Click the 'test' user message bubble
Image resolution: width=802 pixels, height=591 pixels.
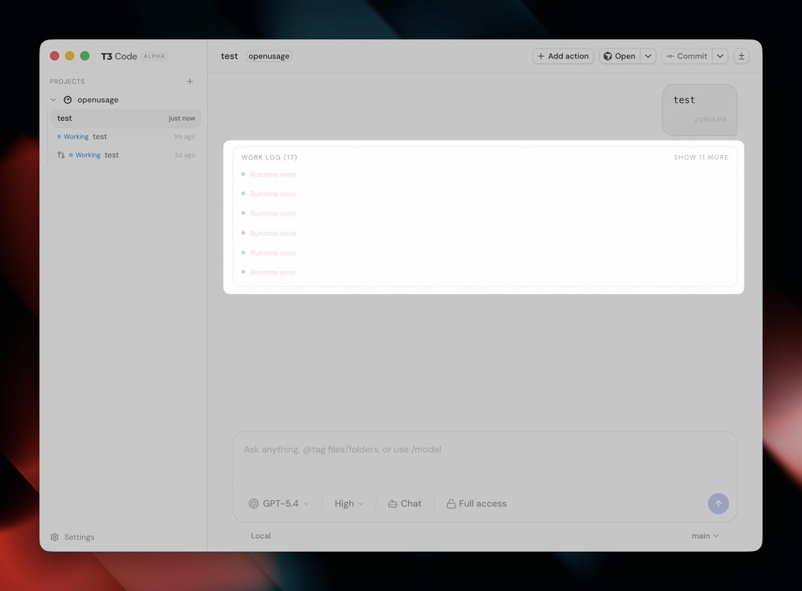(700, 110)
